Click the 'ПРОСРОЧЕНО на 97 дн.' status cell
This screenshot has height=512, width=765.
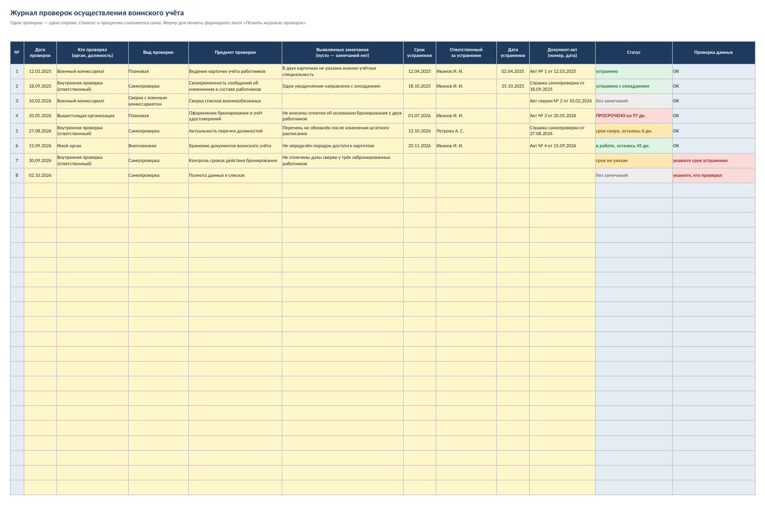click(634, 116)
